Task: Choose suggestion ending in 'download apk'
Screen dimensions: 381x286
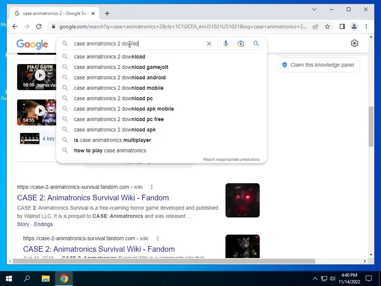Action: [x=161, y=130]
